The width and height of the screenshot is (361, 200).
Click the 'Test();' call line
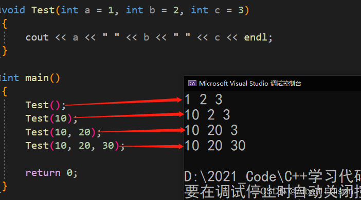[x=45, y=105]
